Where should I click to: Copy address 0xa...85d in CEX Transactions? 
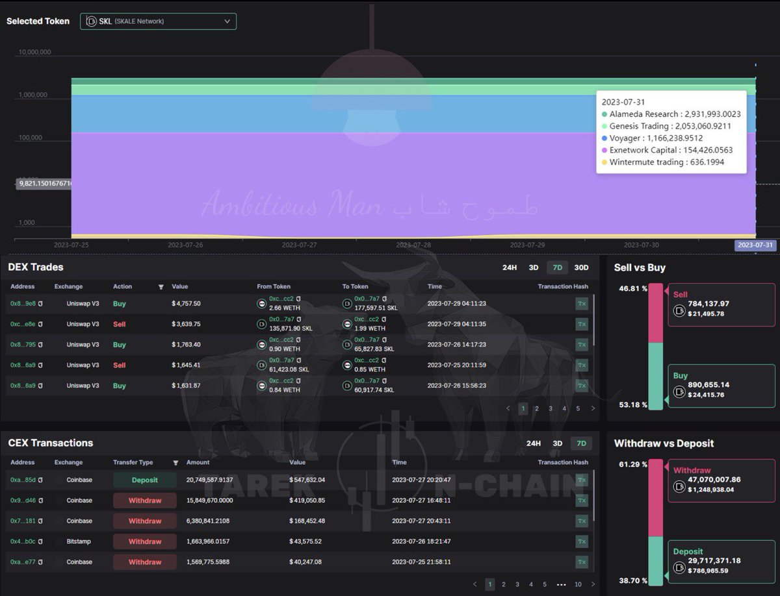tap(41, 480)
